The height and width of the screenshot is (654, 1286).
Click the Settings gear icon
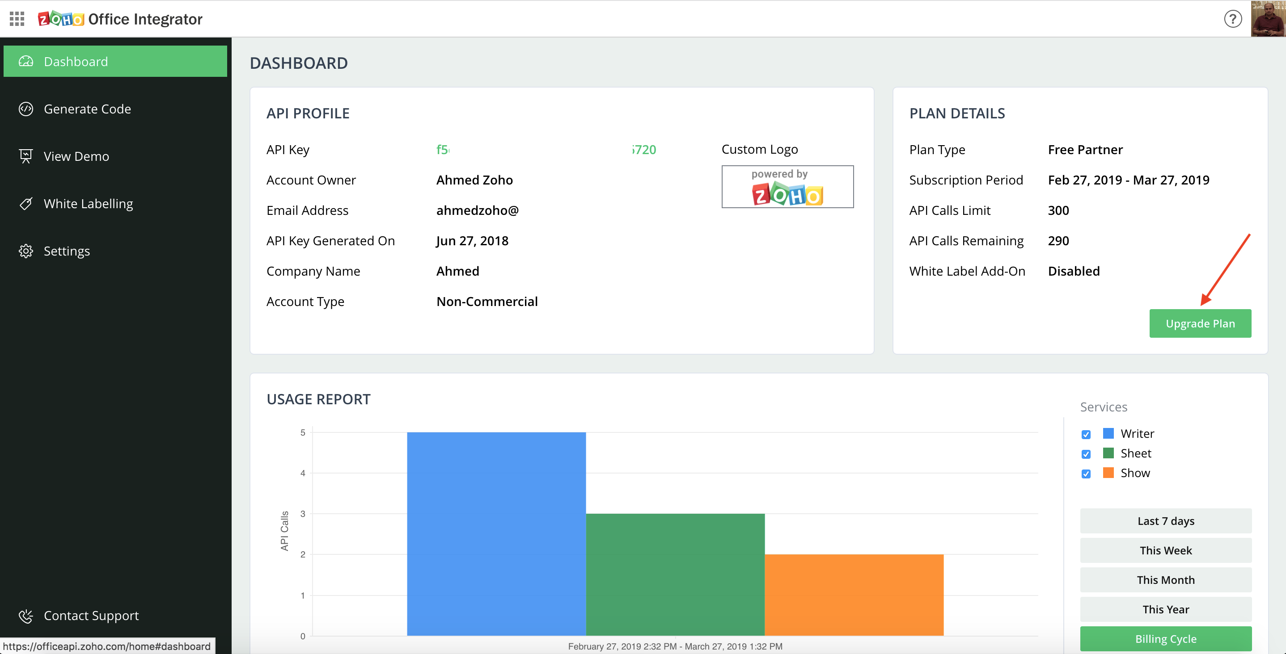26,251
